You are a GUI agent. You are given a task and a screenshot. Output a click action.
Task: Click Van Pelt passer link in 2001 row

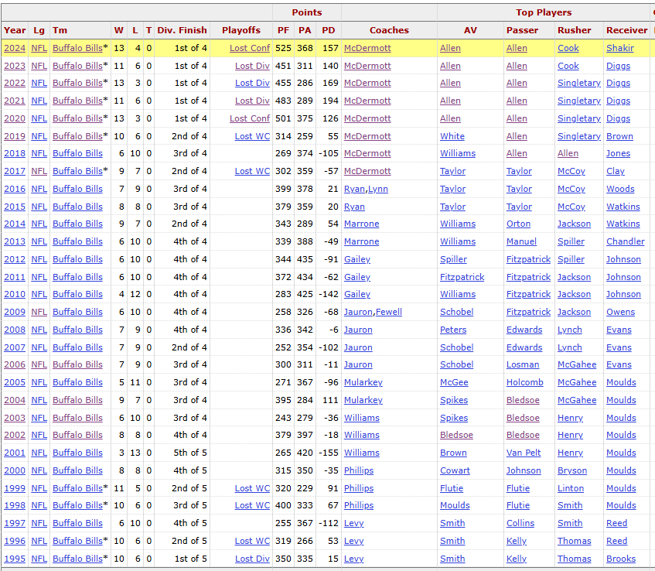point(524,453)
